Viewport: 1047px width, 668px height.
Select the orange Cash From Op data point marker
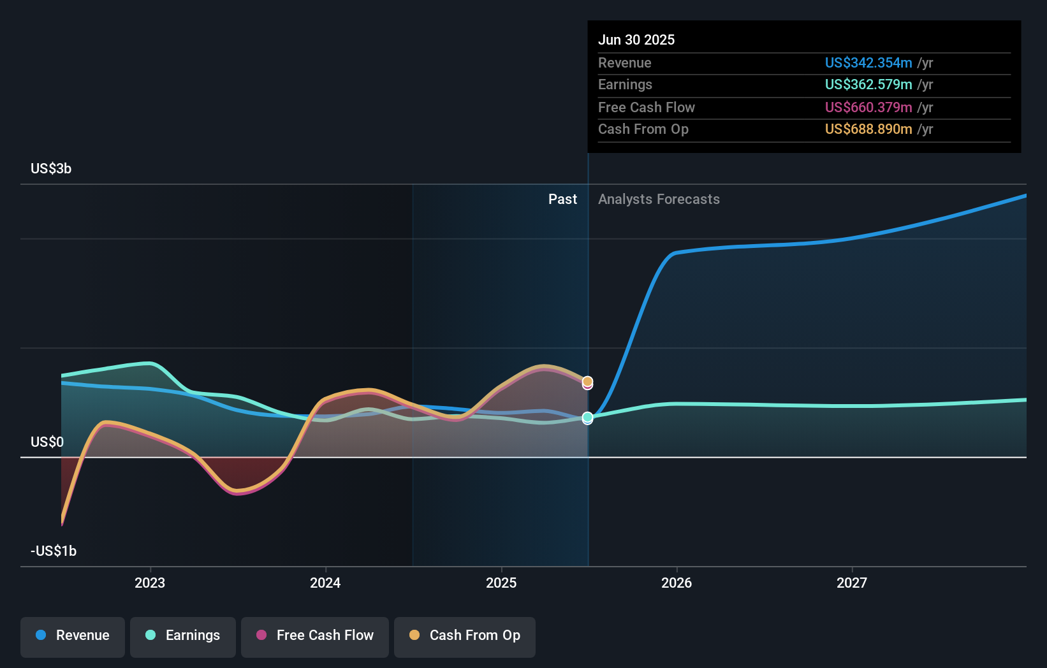tap(587, 381)
